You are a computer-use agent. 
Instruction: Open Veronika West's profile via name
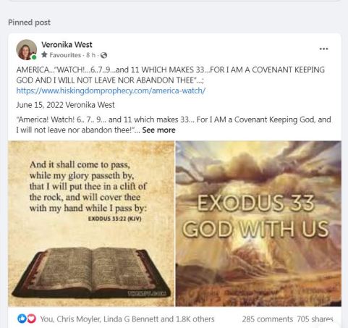tap(67, 45)
